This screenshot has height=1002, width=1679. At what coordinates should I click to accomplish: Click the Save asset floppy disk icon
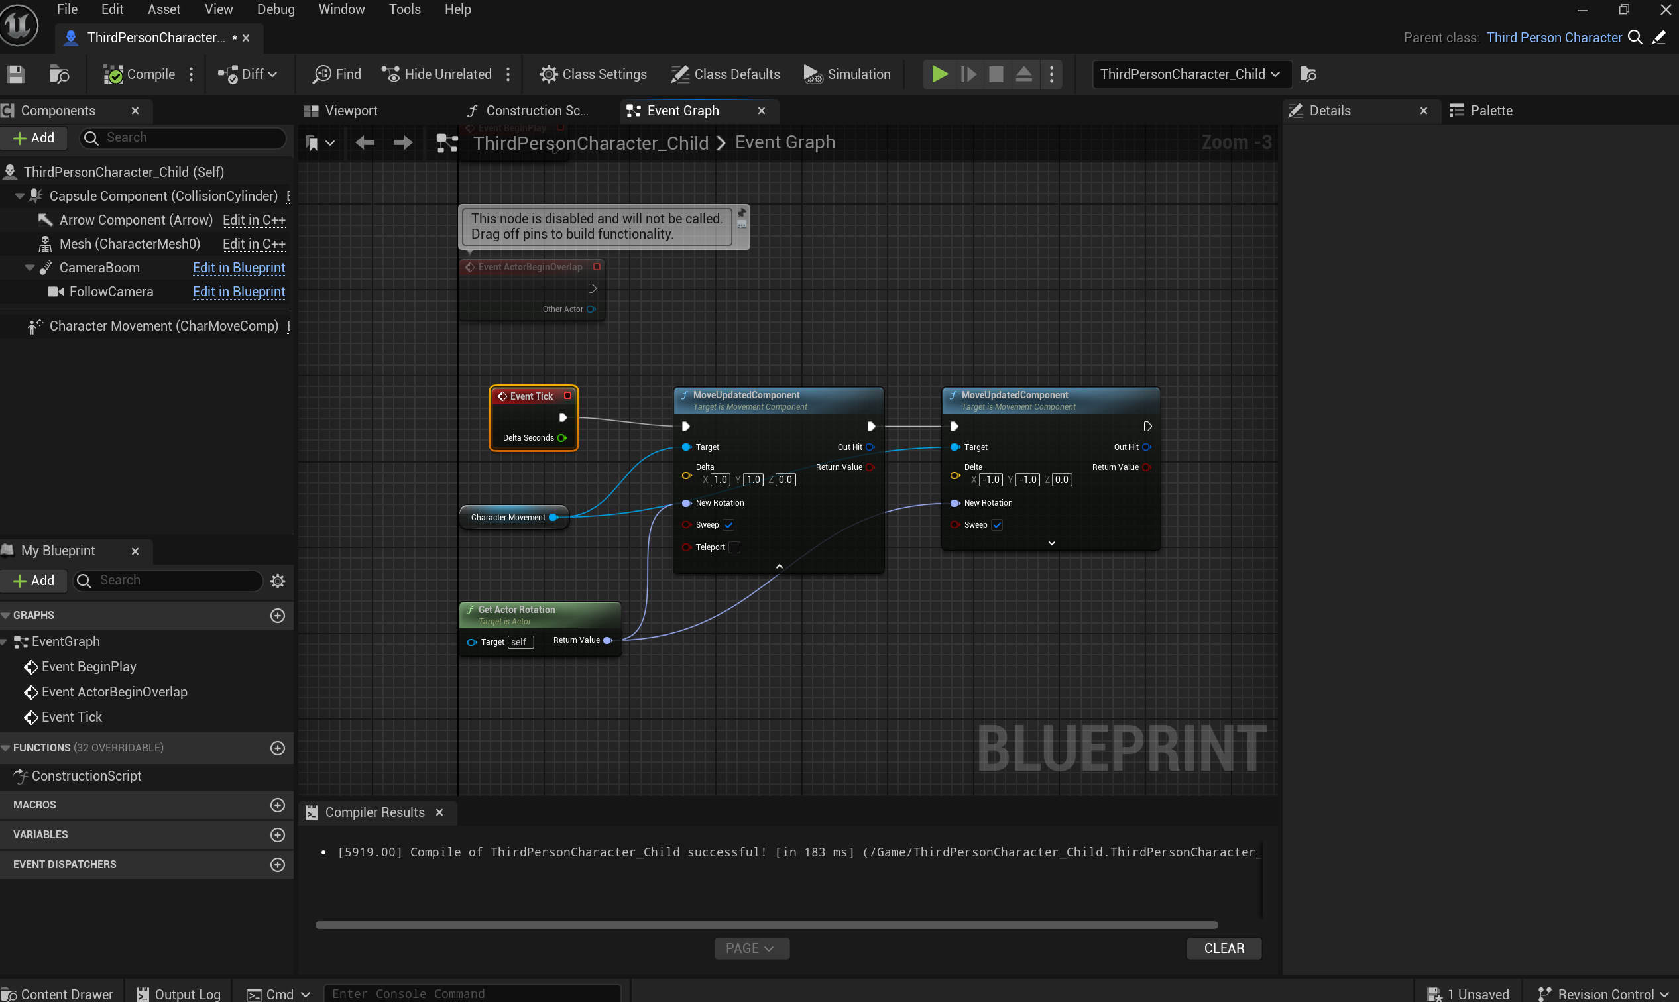click(x=15, y=74)
